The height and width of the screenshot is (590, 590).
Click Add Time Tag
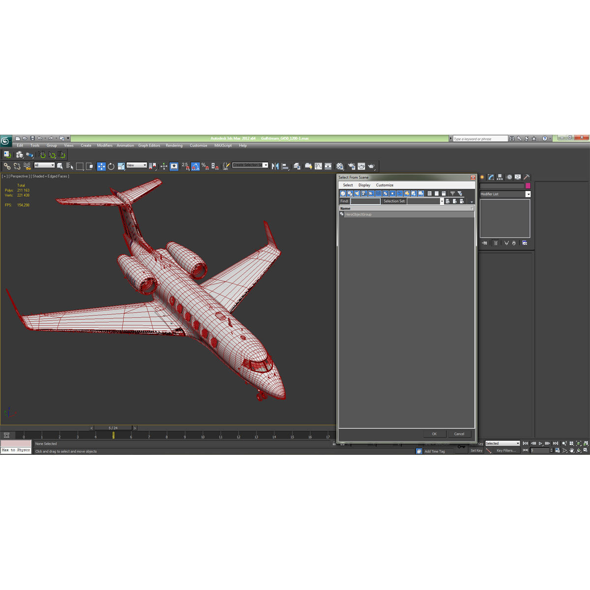435,451
